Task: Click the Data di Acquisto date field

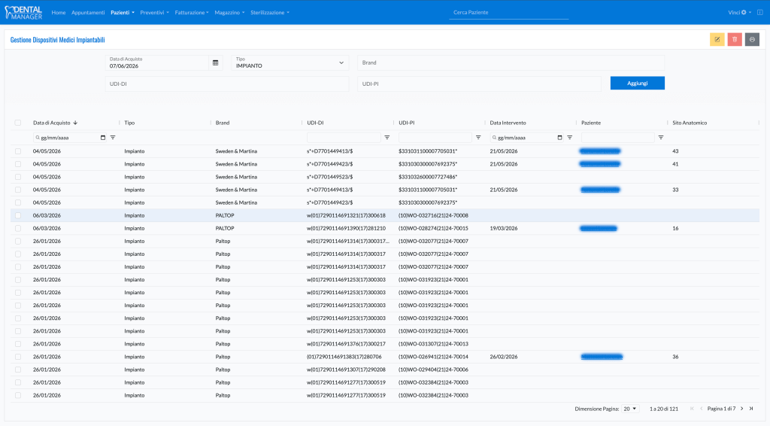Action: click(157, 63)
